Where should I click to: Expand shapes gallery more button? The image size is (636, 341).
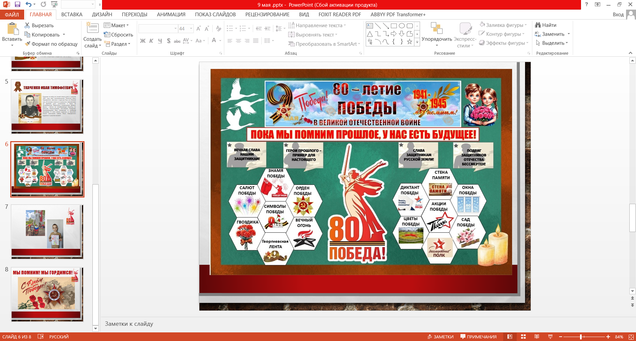(x=417, y=42)
